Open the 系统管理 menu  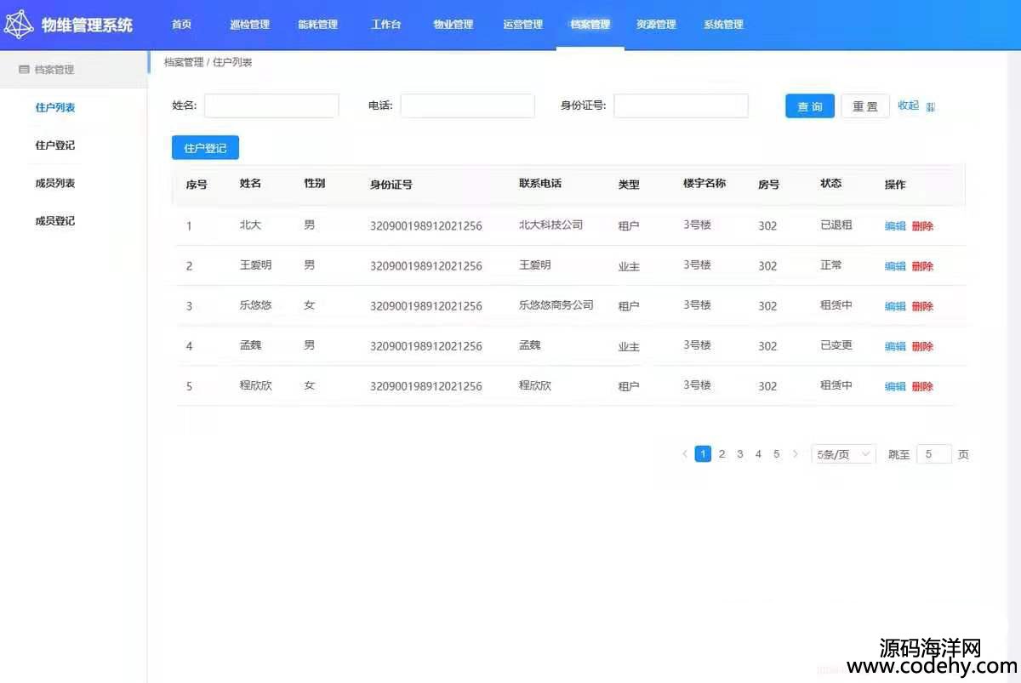723,25
